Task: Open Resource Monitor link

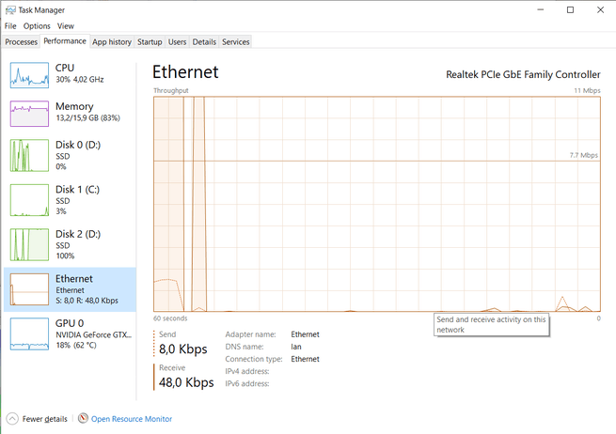Action: click(132, 419)
